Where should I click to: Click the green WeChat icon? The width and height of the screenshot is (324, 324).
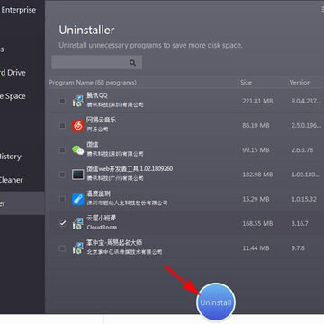78,150
